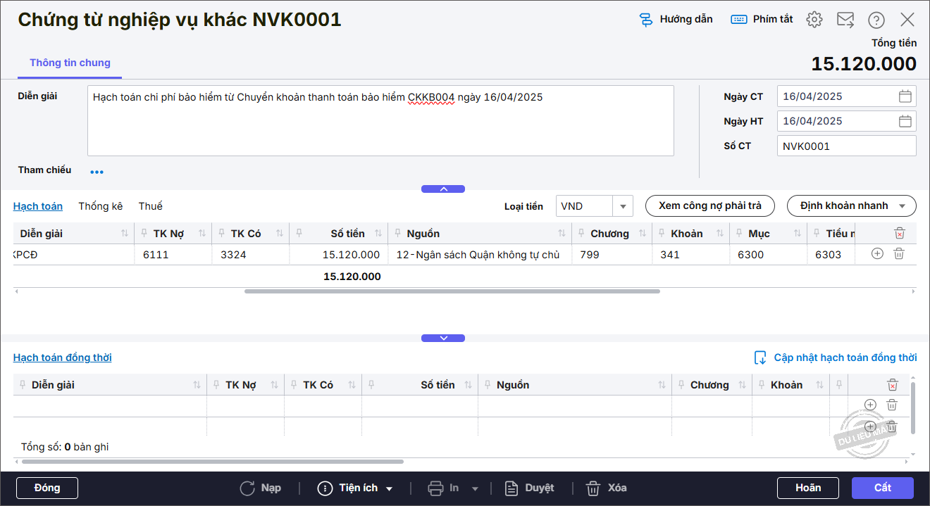Image resolution: width=930 pixels, height=506 pixels.
Task: Switch to the Thống kê tab
Action: tap(101, 206)
